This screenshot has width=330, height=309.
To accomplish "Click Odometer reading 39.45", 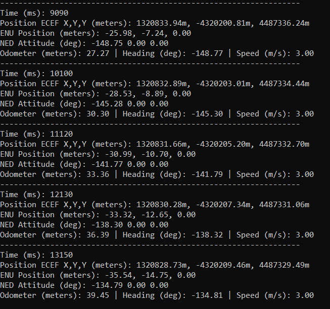I will tap(98, 295).
